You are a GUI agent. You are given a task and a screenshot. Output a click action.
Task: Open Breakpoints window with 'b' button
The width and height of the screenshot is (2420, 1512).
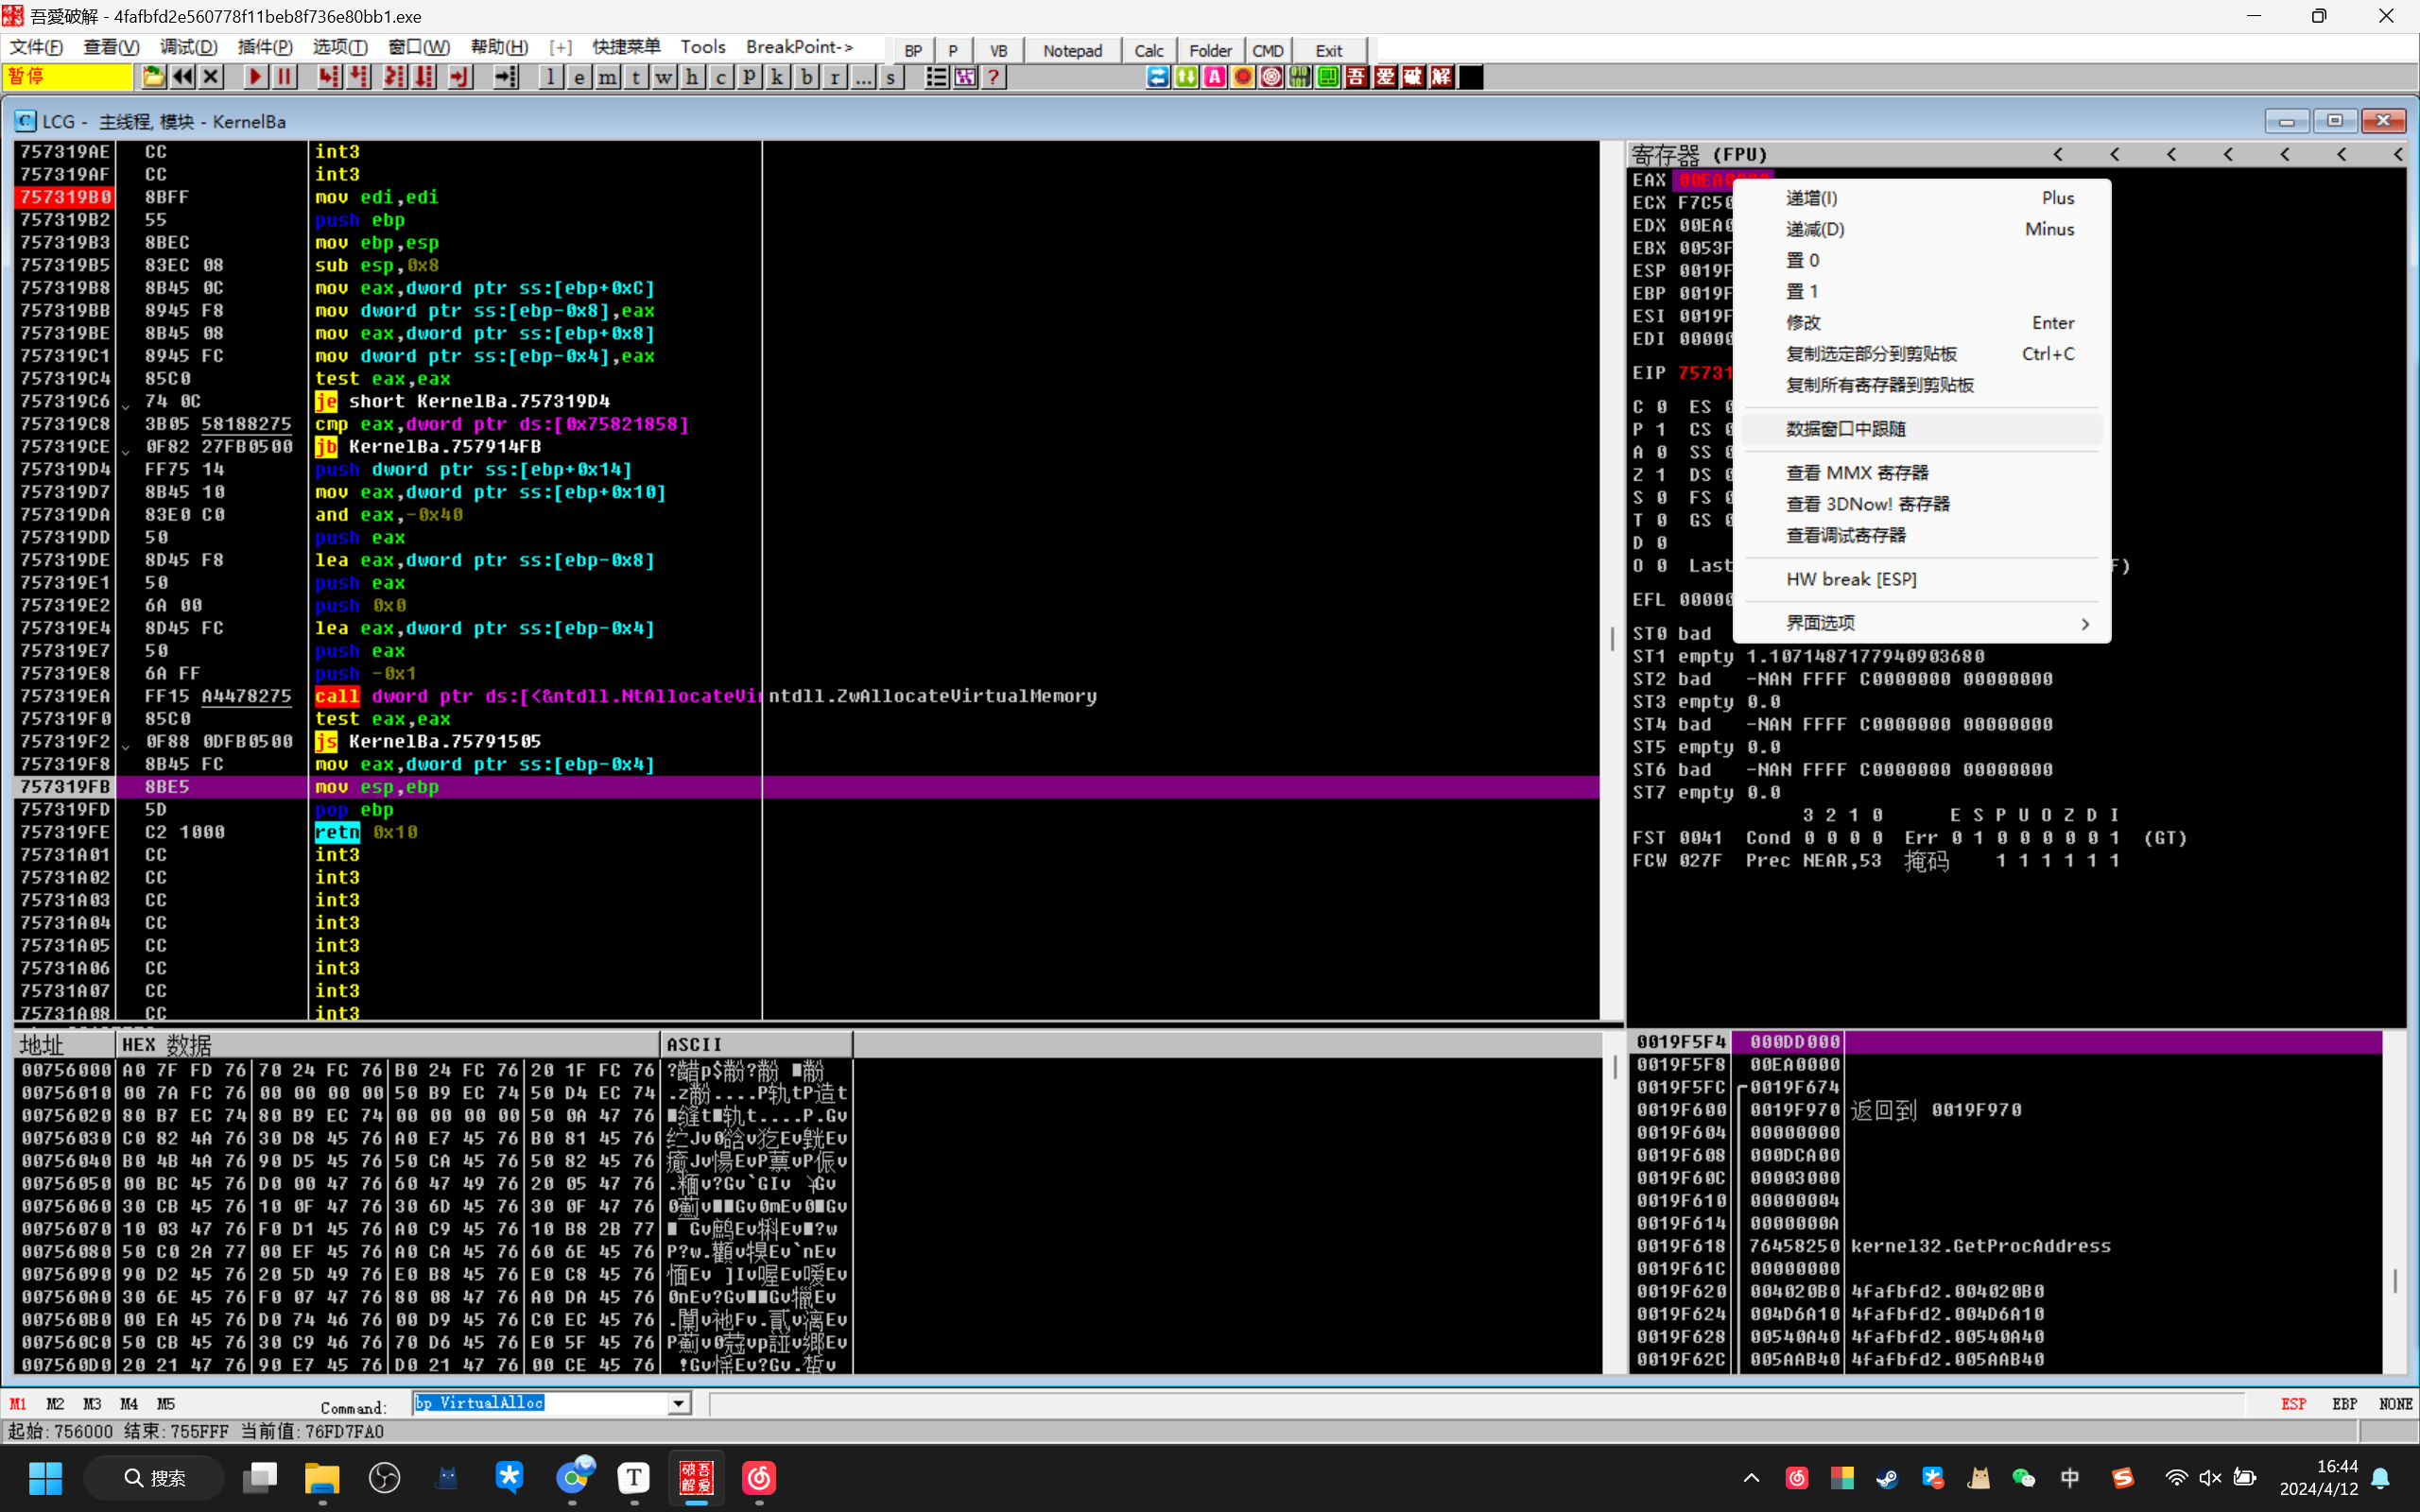tap(806, 77)
